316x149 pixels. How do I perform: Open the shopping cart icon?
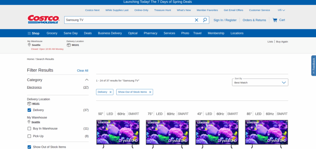coord(275,20)
